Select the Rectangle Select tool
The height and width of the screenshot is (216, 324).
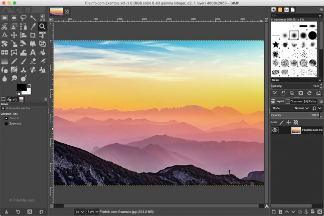point(4,18)
